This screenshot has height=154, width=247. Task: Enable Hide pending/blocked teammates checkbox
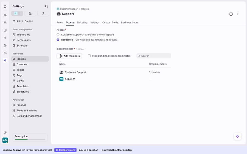(x=89, y=56)
